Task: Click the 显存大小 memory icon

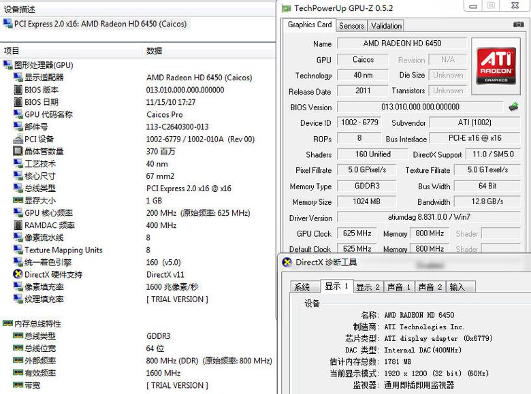Action: pyautogui.click(x=18, y=200)
